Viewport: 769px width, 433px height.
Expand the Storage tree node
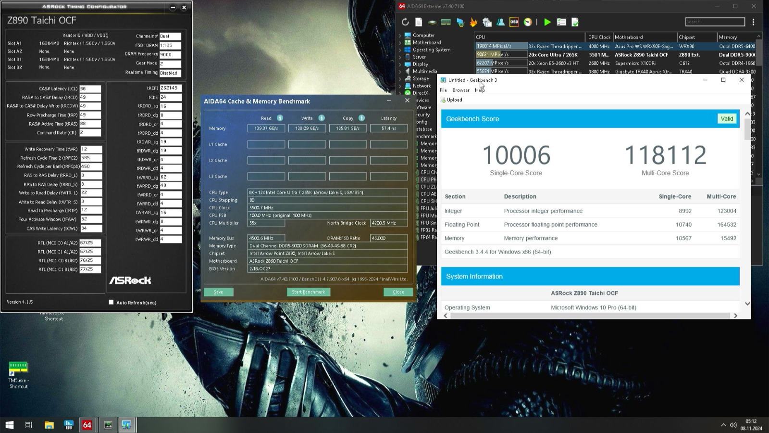(x=399, y=78)
